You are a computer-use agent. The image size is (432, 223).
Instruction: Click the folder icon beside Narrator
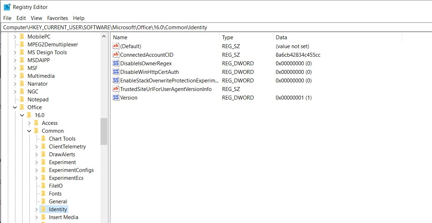(22, 83)
